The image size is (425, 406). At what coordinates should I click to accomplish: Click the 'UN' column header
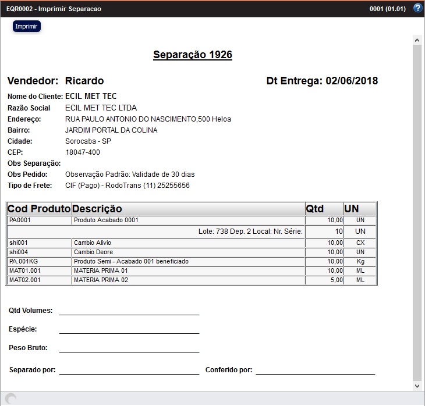pyautogui.click(x=360, y=209)
